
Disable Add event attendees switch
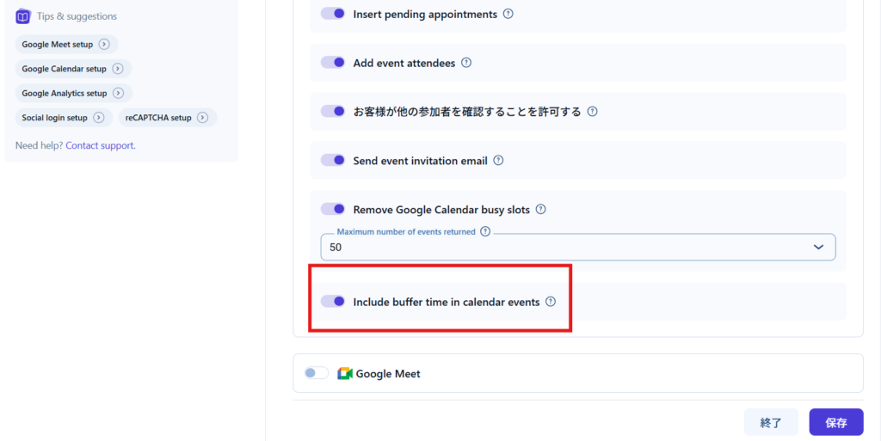333,63
